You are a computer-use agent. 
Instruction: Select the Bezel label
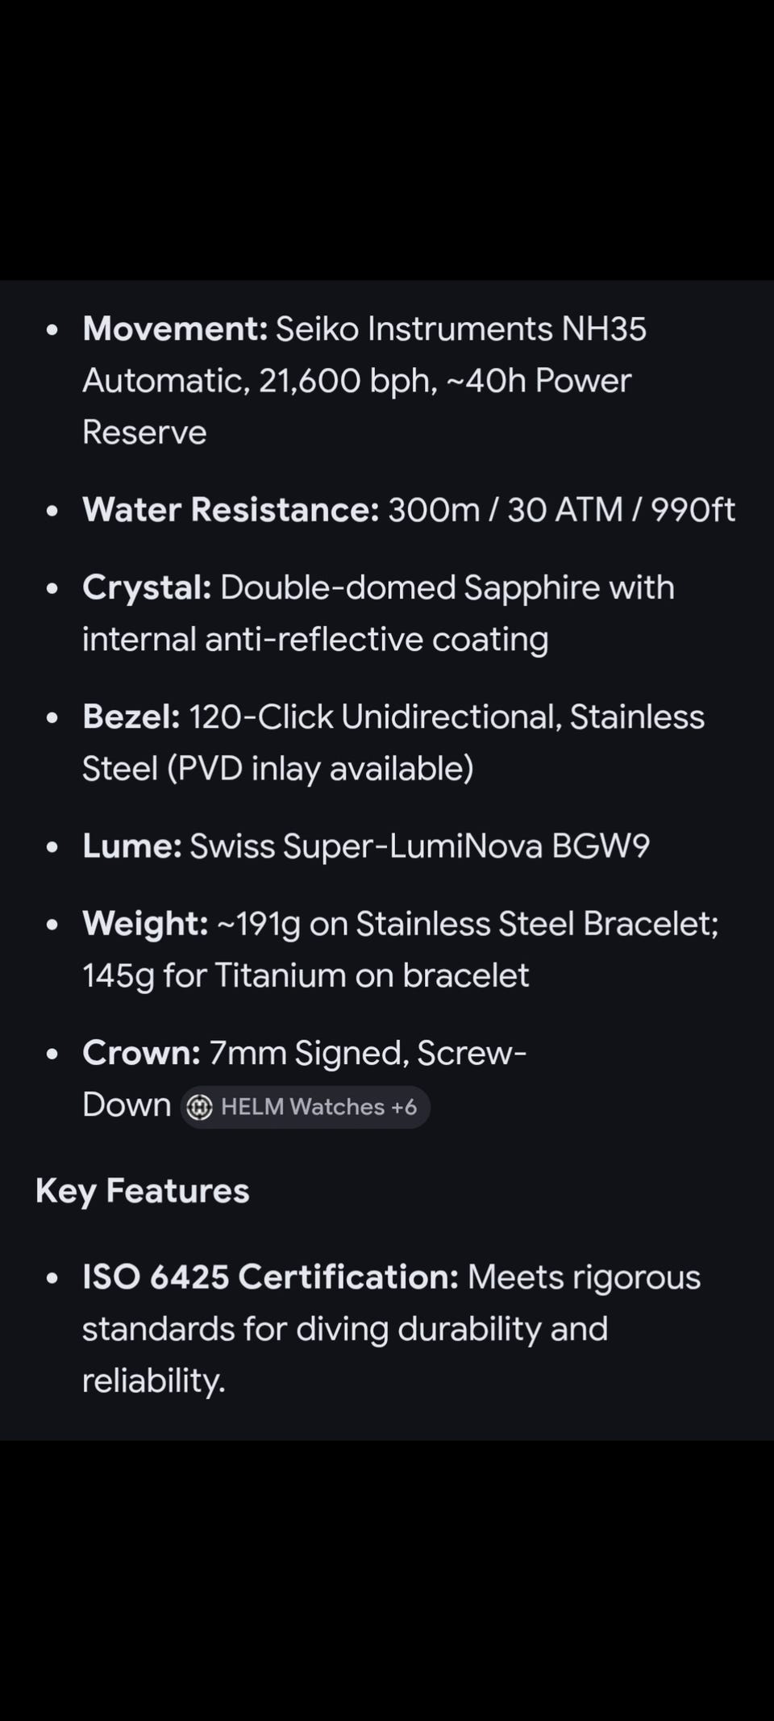(131, 716)
